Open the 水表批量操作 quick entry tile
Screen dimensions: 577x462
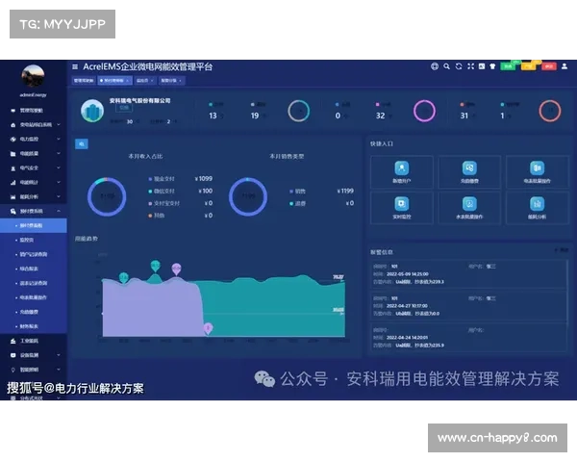click(x=469, y=208)
